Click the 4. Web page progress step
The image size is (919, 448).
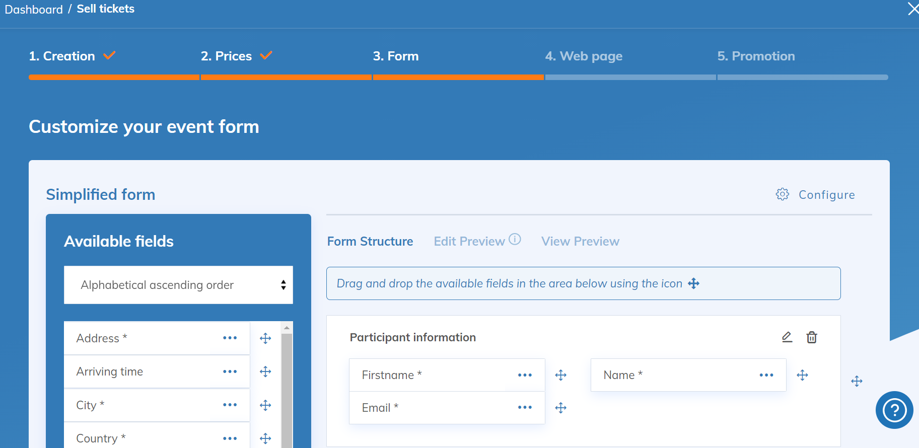click(x=584, y=56)
